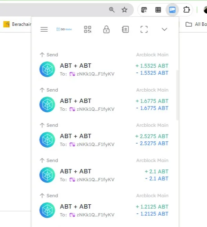Expand wallet to fullscreen view icon

tap(144, 29)
